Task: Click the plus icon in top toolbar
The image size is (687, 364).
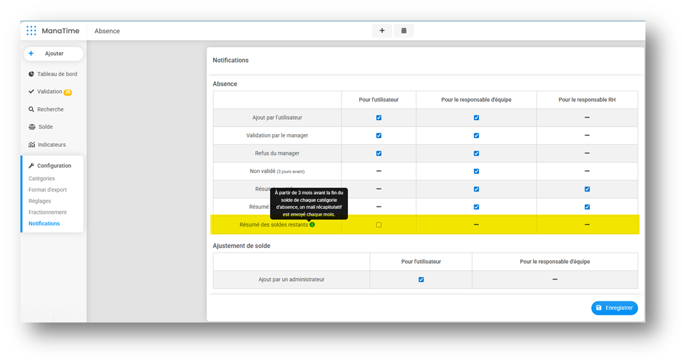Action: click(x=382, y=31)
